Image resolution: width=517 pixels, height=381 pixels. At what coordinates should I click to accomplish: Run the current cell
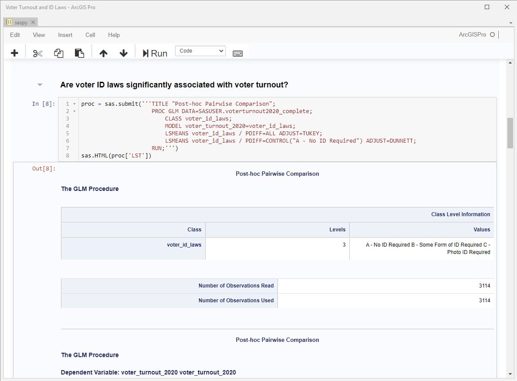pos(155,53)
